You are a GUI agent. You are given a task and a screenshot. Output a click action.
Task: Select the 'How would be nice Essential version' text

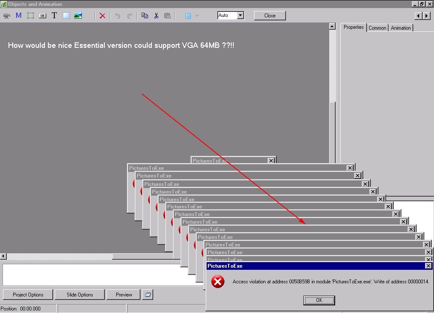click(121, 45)
